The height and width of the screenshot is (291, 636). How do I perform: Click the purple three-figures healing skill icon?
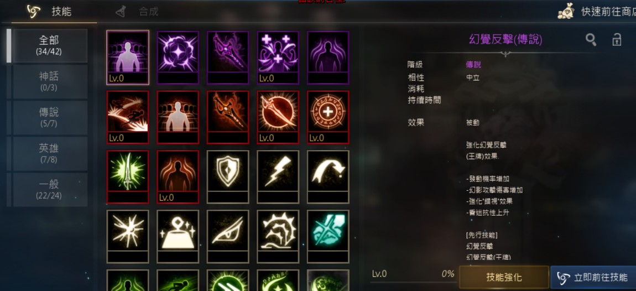[278, 57]
